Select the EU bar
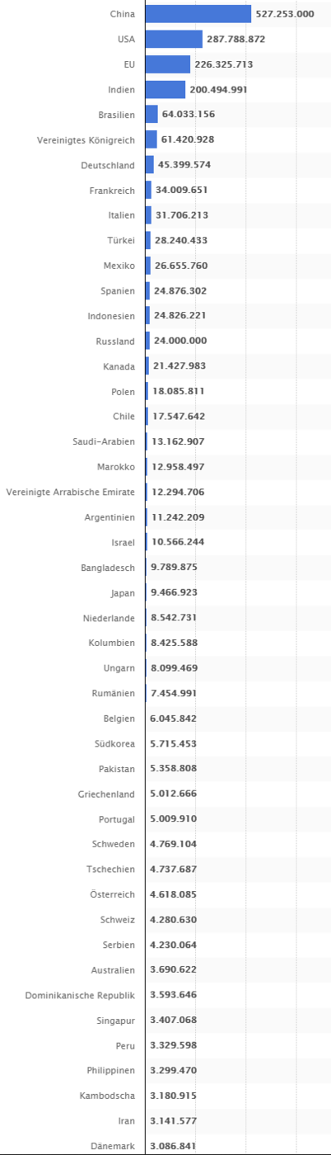The width and height of the screenshot is (331, 1155). [167, 64]
